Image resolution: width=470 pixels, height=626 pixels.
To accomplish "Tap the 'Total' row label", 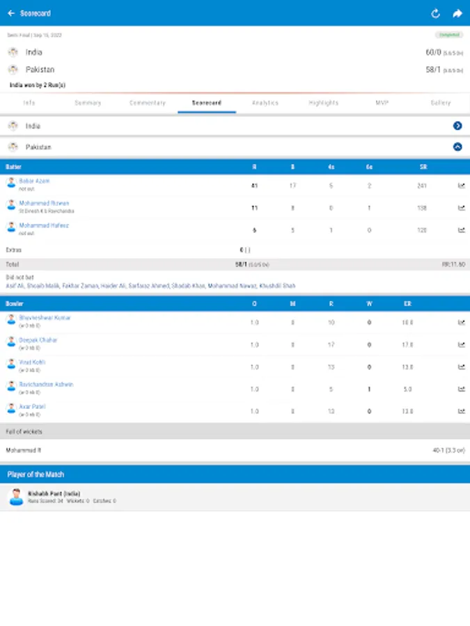I will (x=13, y=264).
